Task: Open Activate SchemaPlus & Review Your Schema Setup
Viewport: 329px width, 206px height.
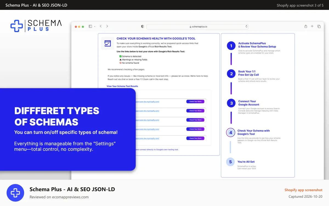Action: pyautogui.click(x=257, y=45)
